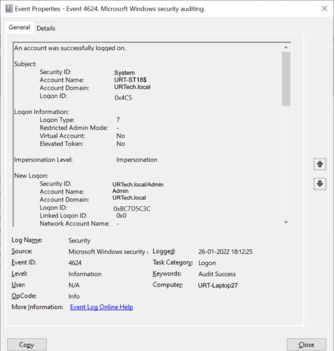Click the Computer value URT-Laptop27
The width and height of the screenshot is (335, 351).
coord(218,285)
